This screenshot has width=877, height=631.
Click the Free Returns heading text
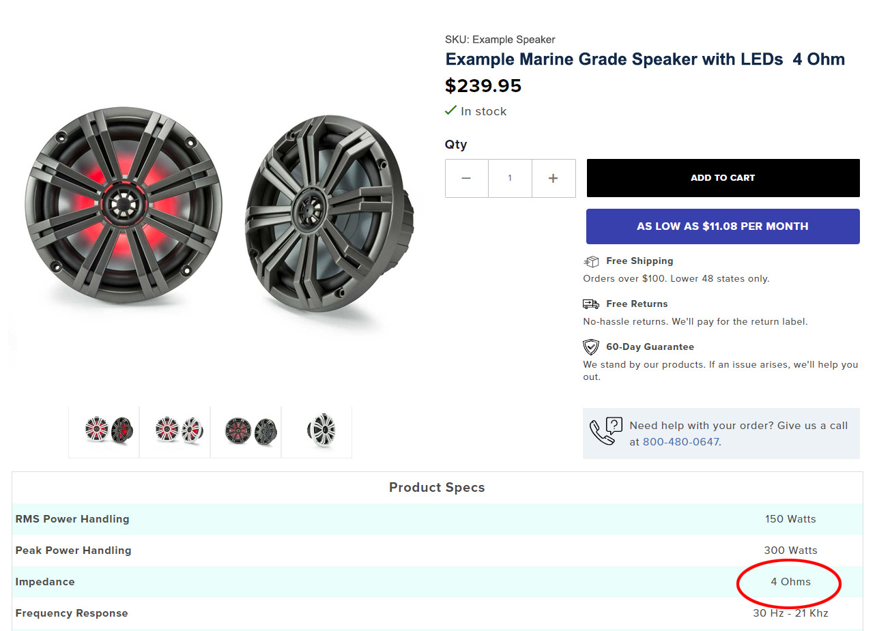(x=637, y=304)
